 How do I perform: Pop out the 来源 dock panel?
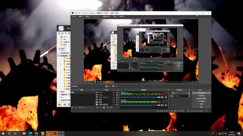pyautogui.click(x=118, y=90)
